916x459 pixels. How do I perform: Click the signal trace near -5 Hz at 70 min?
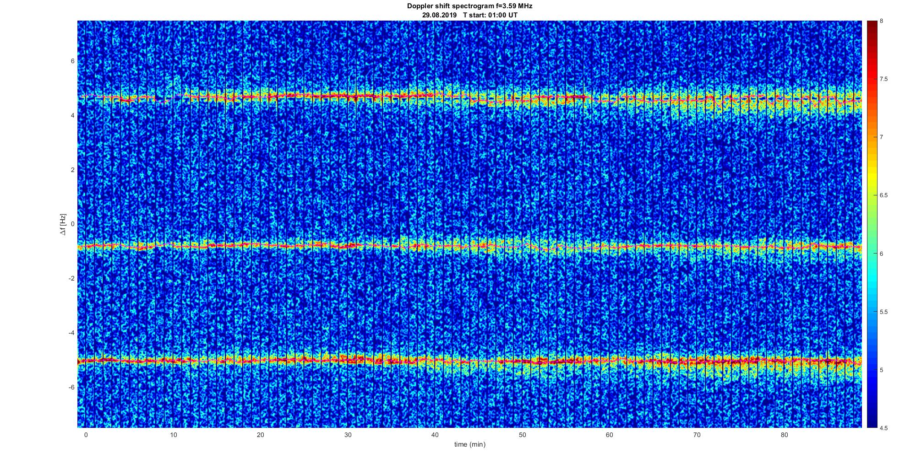(x=697, y=361)
